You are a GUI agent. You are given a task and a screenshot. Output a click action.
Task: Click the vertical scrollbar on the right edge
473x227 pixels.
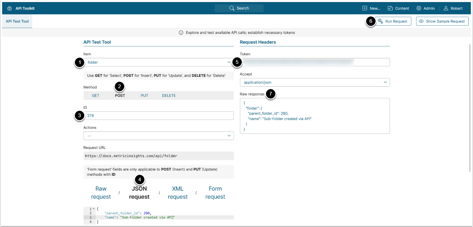470,107
